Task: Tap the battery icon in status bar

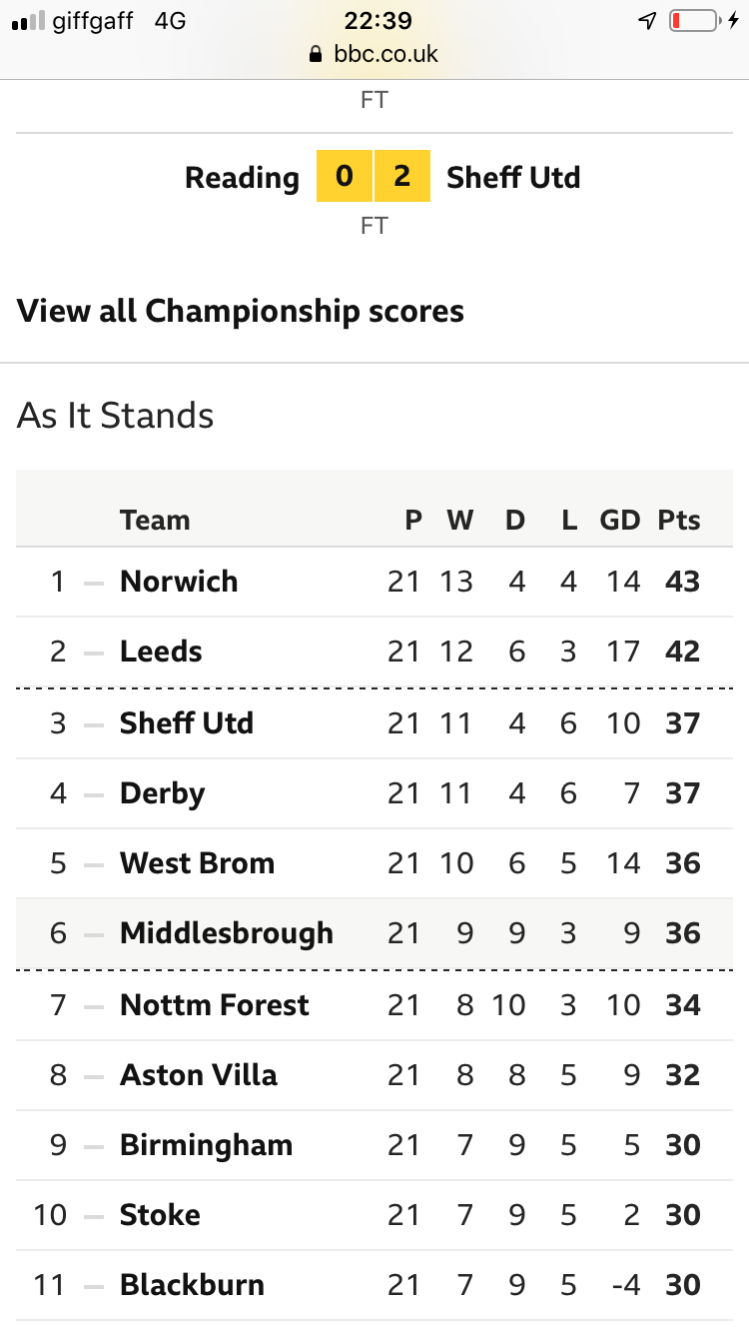Action: click(x=693, y=20)
